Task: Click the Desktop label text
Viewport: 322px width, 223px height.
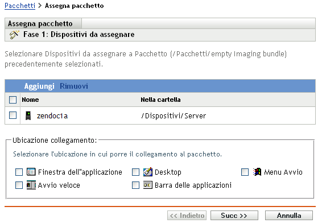Action: [x=168, y=172]
